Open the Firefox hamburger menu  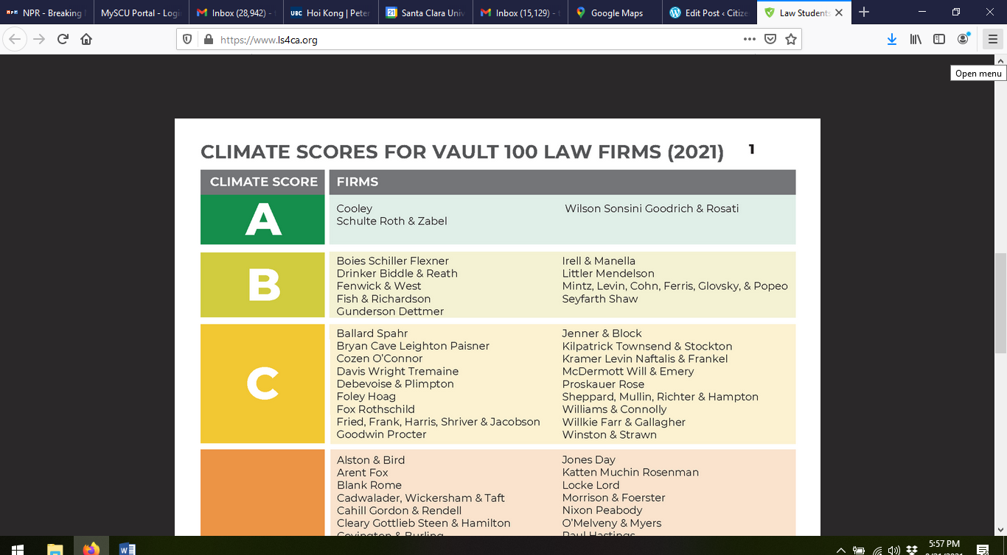(992, 40)
